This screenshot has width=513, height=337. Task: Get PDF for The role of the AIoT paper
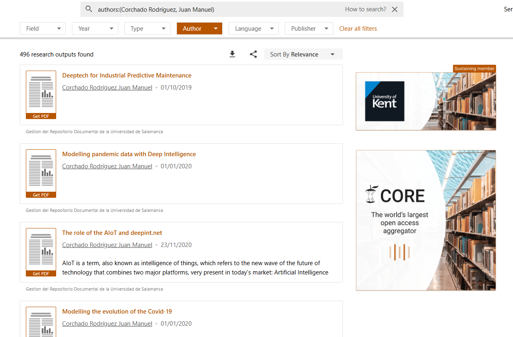(41, 274)
